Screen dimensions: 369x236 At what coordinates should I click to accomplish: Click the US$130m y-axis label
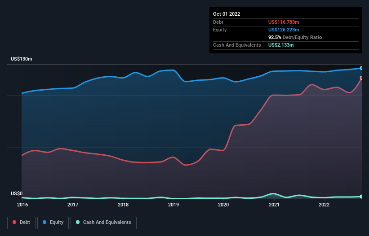coord(22,59)
